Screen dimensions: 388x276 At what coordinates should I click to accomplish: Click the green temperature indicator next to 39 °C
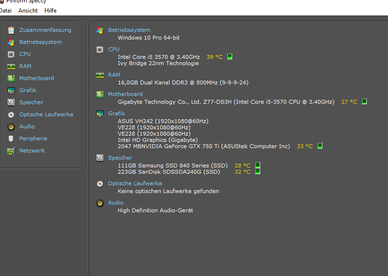pyautogui.click(x=230, y=56)
